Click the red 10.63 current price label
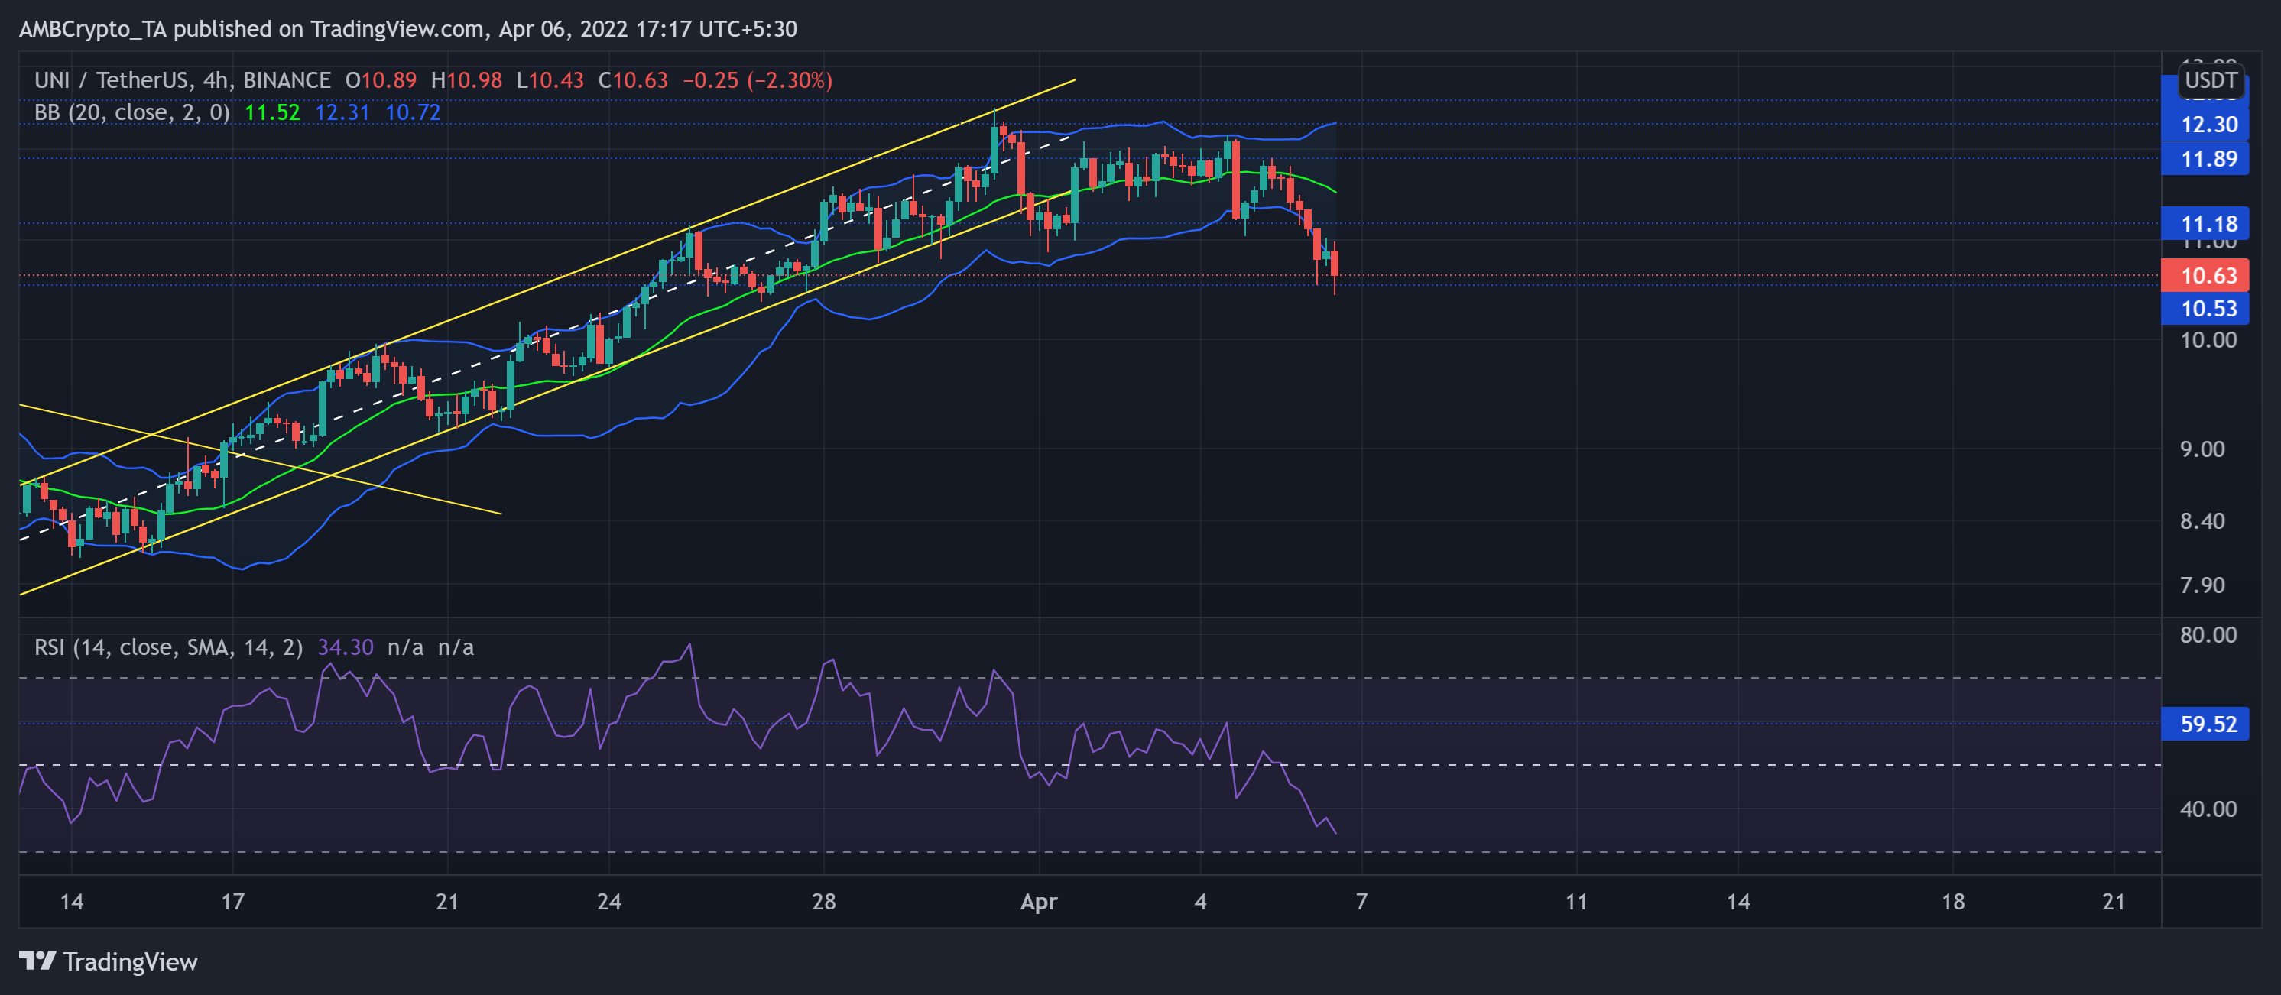The width and height of the screenshot is (2281, 995). pos(2208,275)
